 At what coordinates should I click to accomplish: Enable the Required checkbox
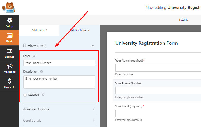coord(25,95)
